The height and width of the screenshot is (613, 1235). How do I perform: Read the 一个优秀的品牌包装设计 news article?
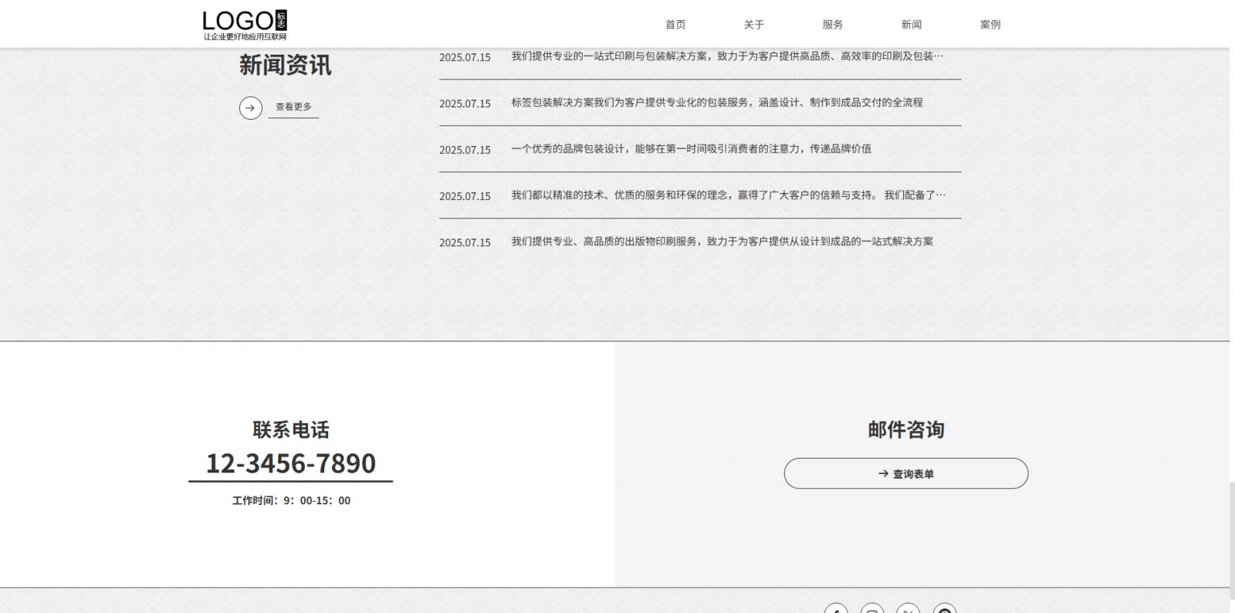[x=692, y=149]
